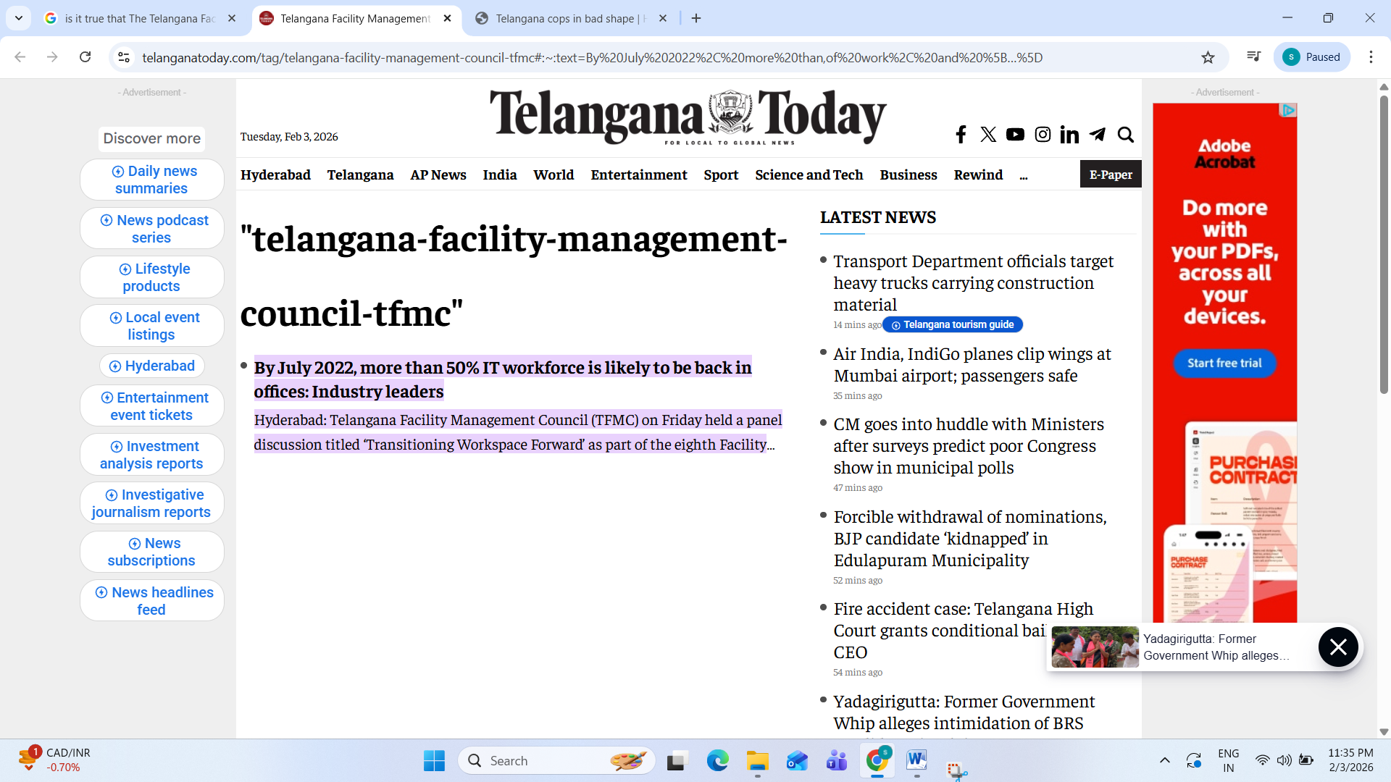
Task: Open Science and Tech section
Action: pos(809,175)
